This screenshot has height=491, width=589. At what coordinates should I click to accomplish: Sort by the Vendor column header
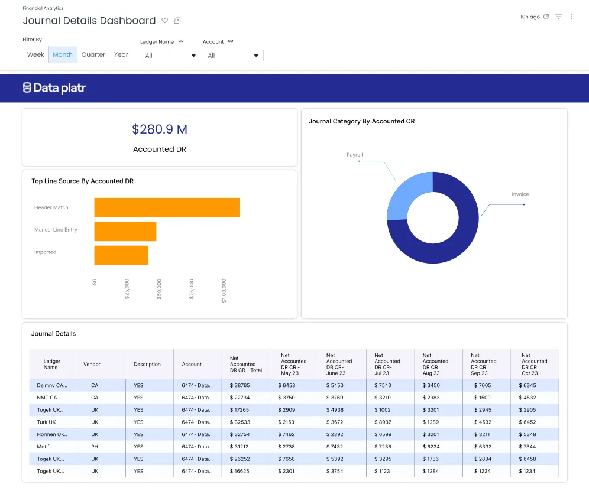coord(92,365)
